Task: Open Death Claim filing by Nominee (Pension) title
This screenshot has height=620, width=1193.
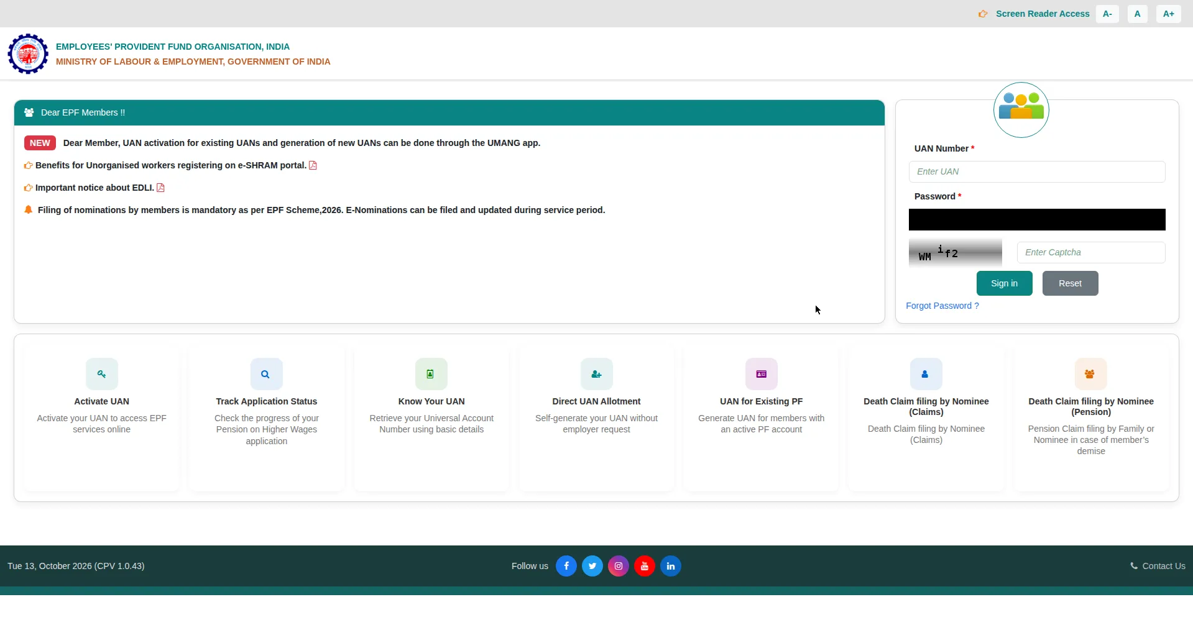Action: pyautogui.click(x=1091, y=406)
